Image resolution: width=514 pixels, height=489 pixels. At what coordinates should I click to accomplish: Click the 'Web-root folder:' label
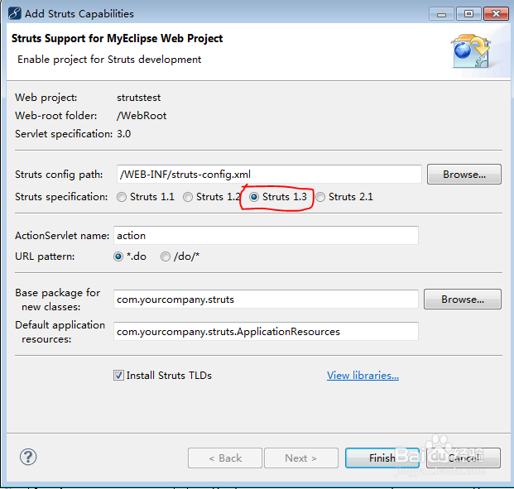tap(56, 116)
